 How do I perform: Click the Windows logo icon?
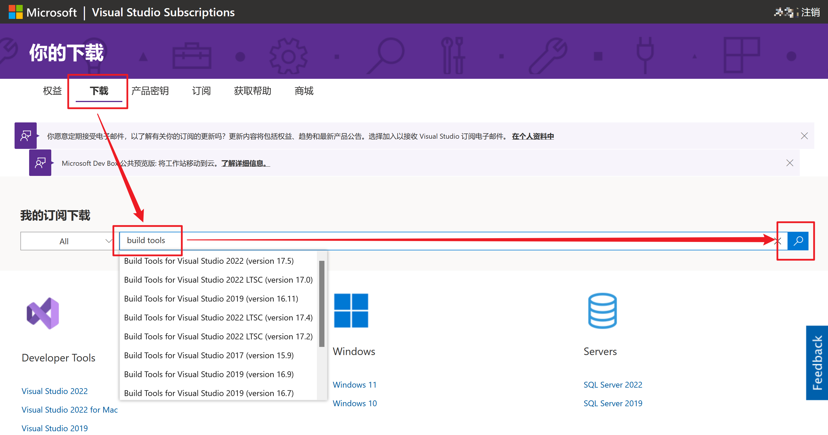pos(351,311)
